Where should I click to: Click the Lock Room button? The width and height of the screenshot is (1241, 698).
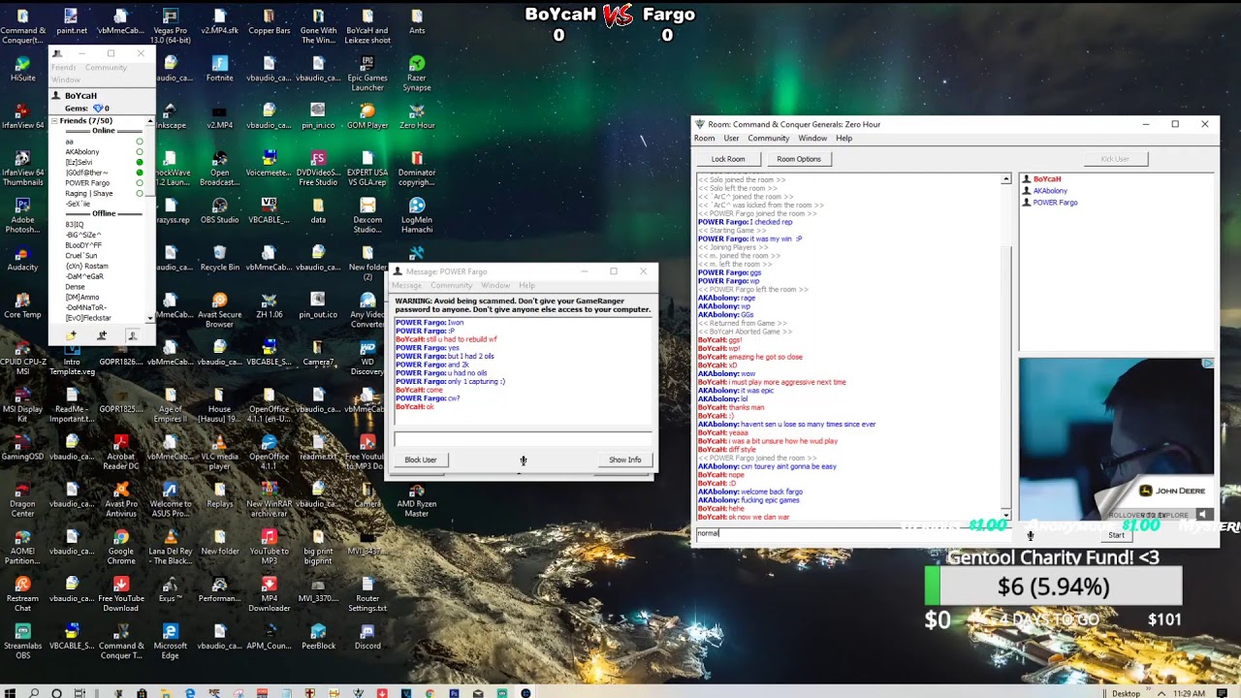click(728, 159)
